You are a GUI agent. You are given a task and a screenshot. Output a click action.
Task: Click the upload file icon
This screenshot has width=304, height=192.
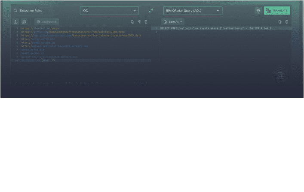pyautogui.click(x=15, y=21)
